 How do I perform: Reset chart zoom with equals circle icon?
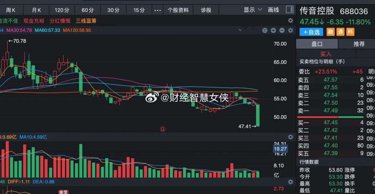pyautogui.click(x=265, y=30)
